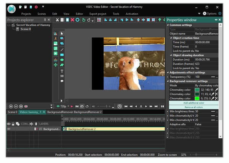
Task: Click the BackgroundRemover 2 timeline clip
Action: point(114,129)
